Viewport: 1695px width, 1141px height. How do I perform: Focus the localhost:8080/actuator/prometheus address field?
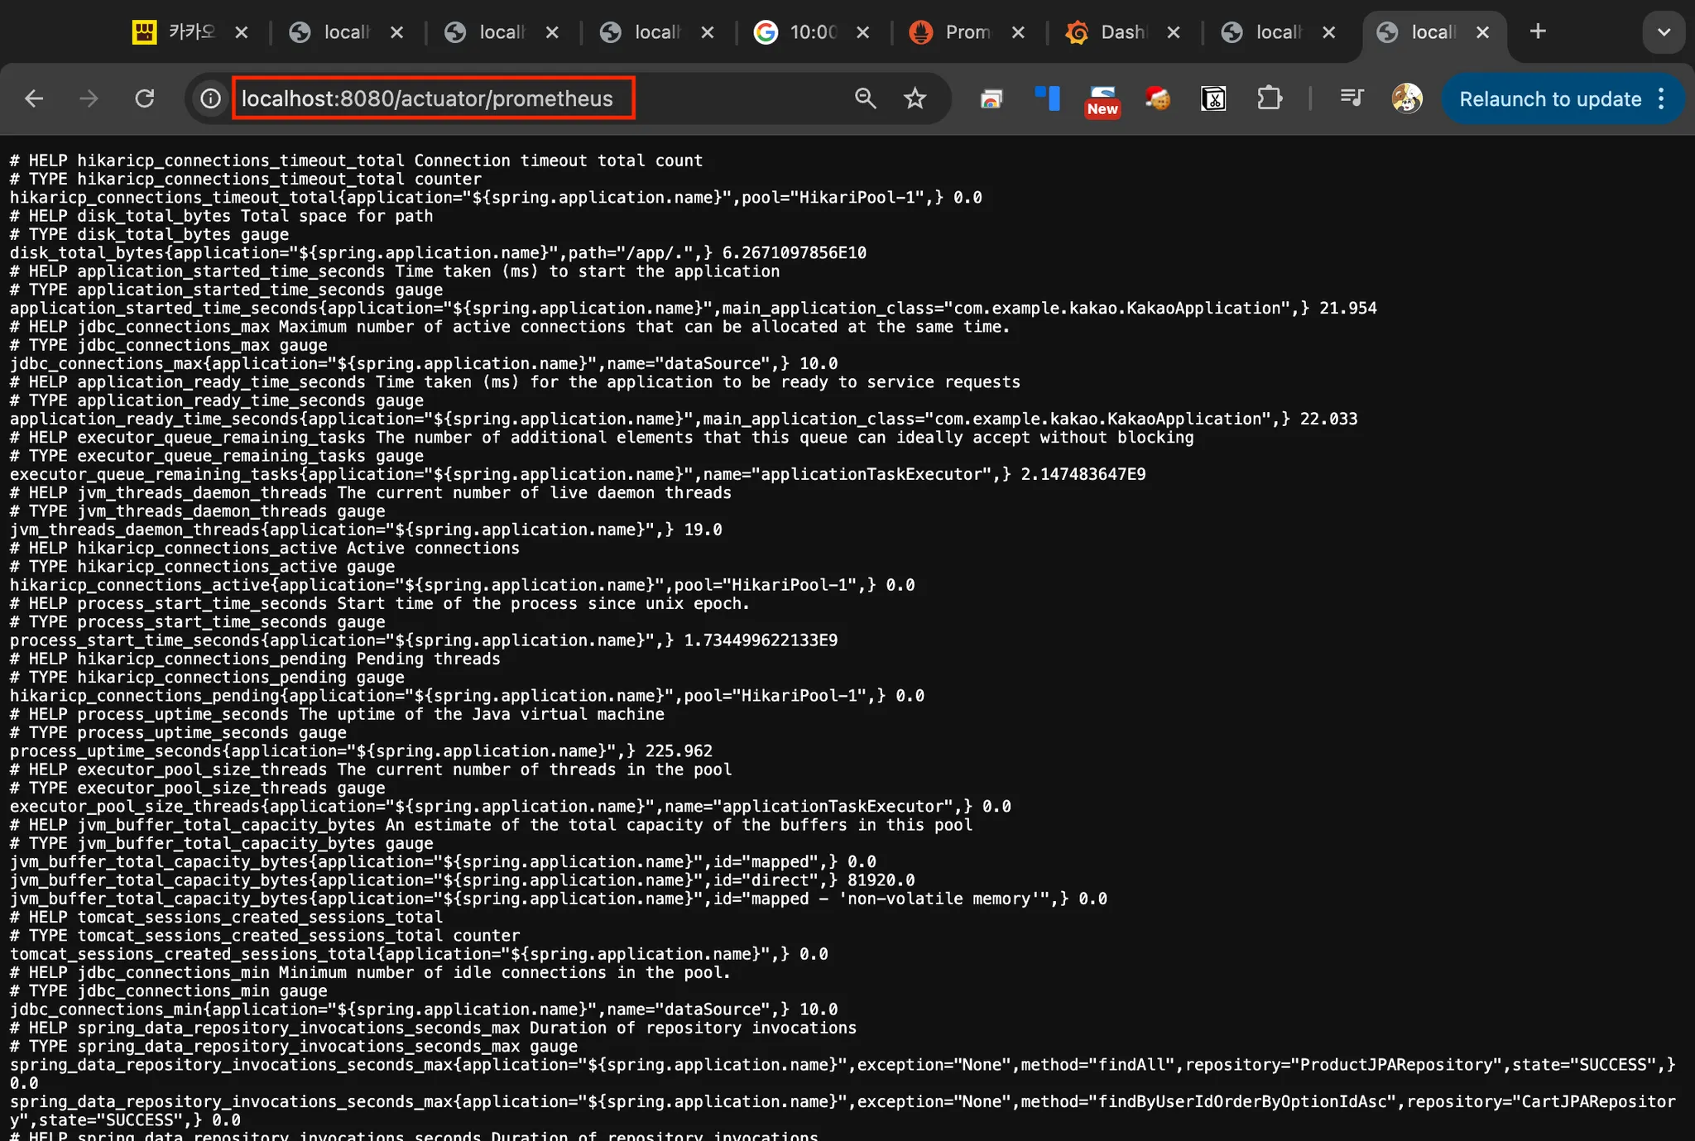[428, 98]
